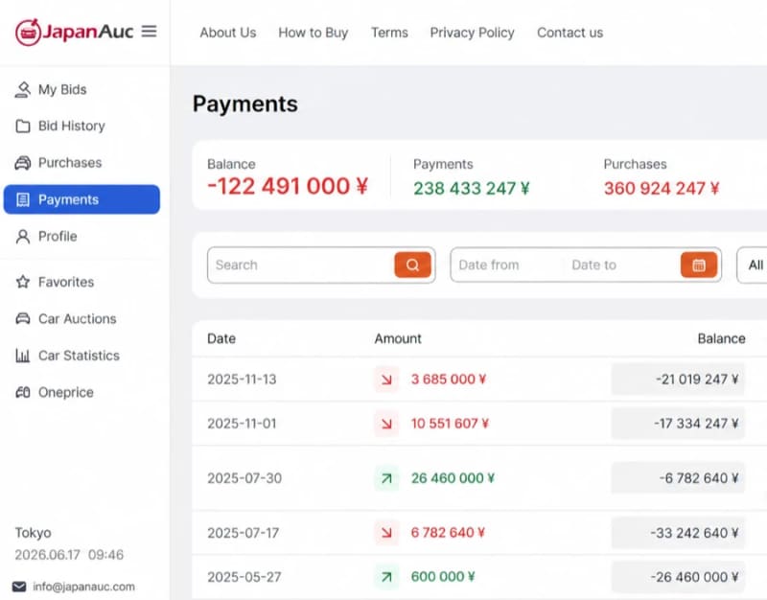Click the Amount column header
The height and width of the screenshot is (600, 767).
coord(398,338)
